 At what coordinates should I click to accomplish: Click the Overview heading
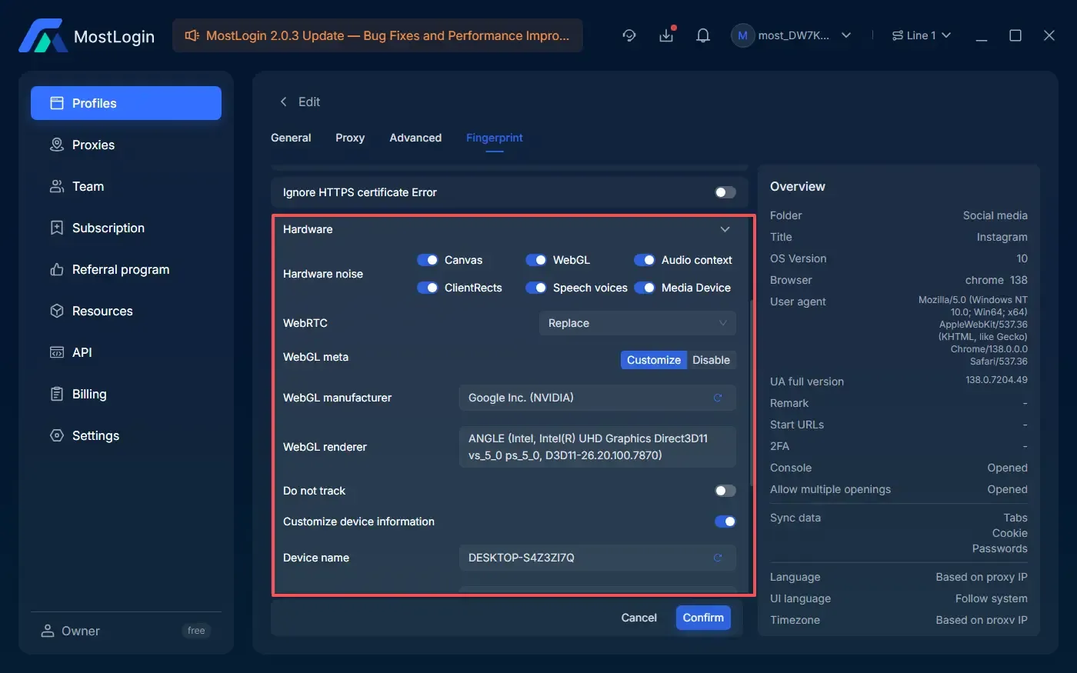[798, 186]
